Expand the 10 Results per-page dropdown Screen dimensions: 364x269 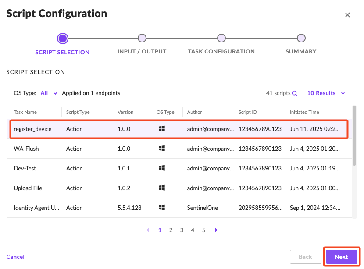tap(326, 93)
